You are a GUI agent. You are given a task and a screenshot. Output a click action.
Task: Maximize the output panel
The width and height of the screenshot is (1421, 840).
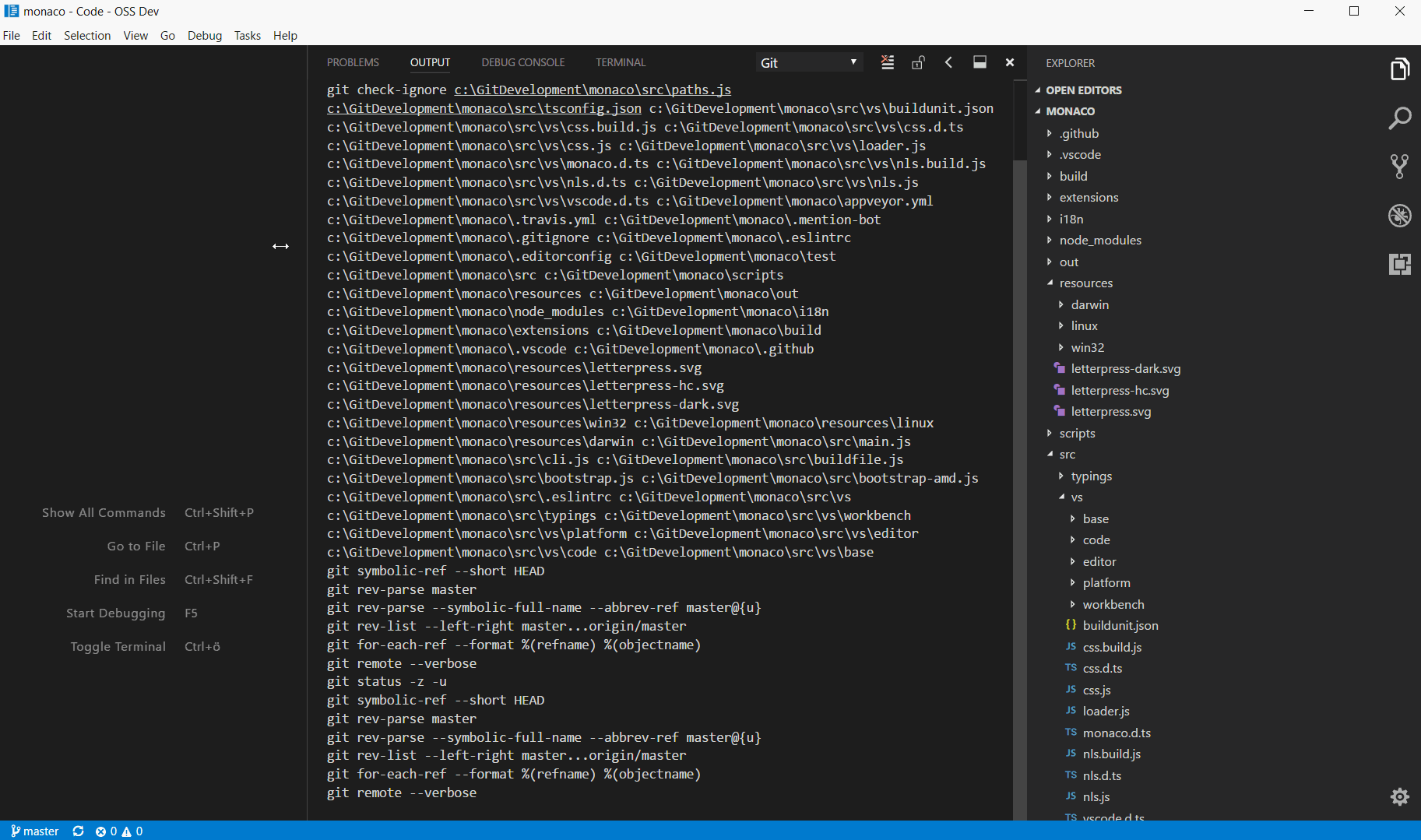[x=980, y=62]
